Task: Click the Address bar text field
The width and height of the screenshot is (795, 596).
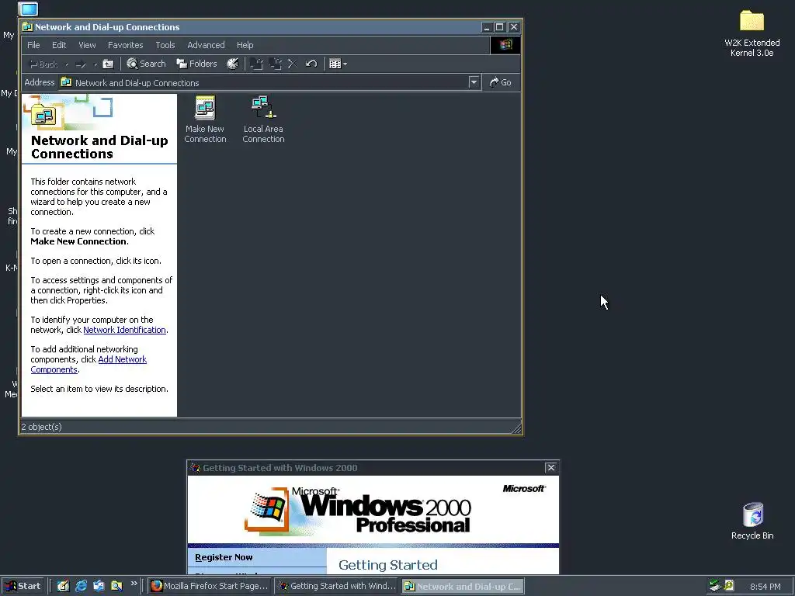Action: 263,82
